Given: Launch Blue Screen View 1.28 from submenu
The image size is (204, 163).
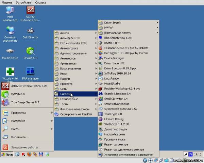Looking at the screenshot, I should click(129, 38).
